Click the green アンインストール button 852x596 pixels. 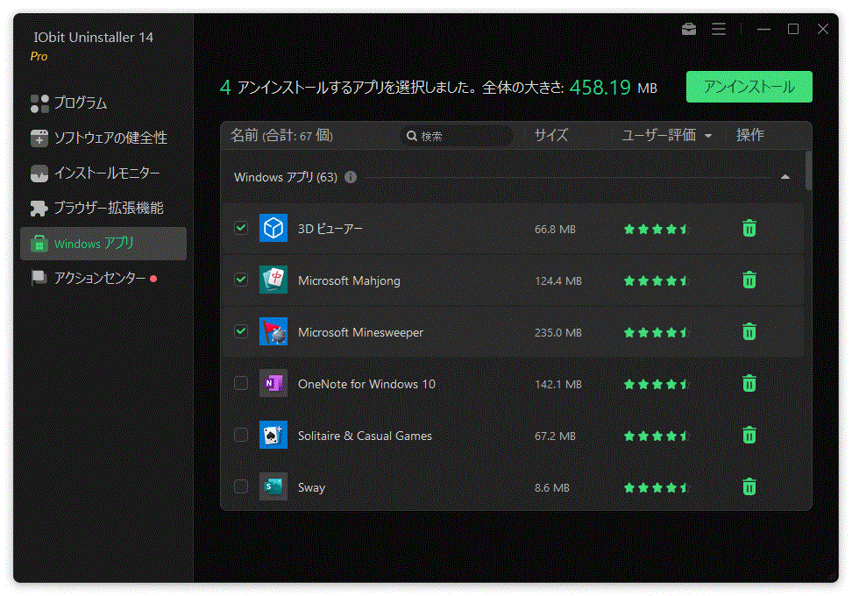pos(749,87)
